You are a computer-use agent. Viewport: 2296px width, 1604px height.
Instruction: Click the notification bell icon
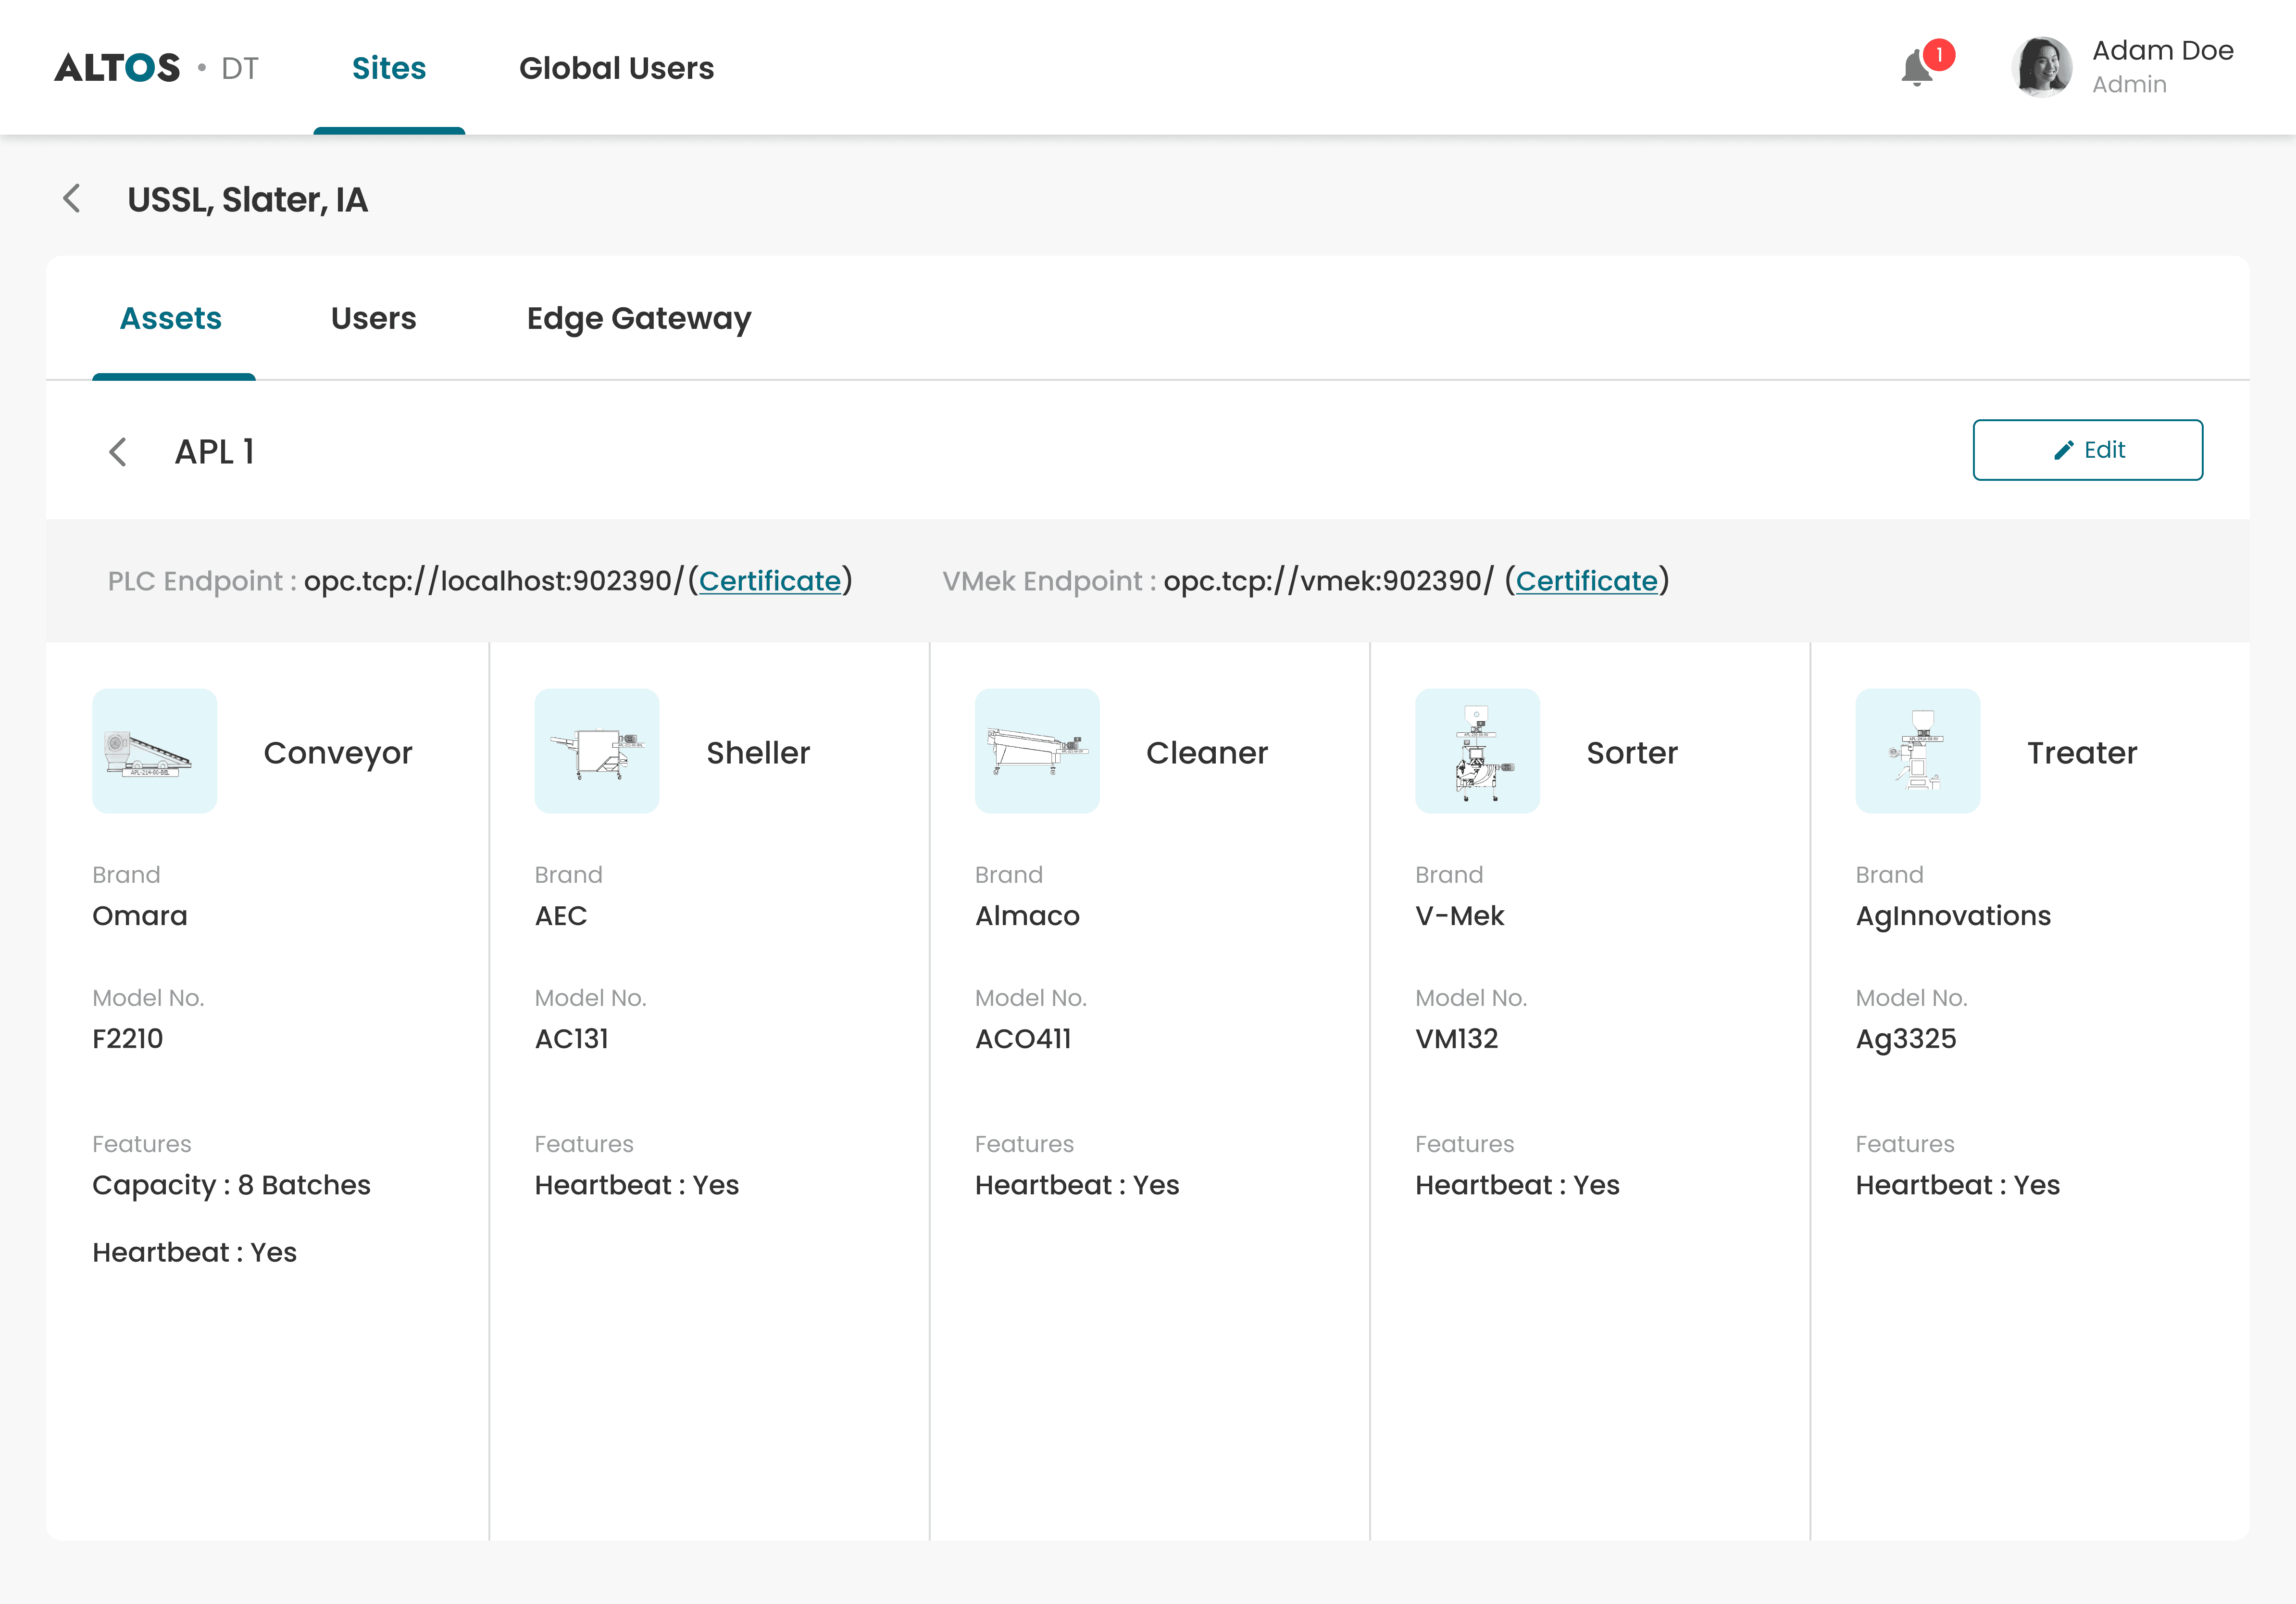click(x=1917, y=69)
